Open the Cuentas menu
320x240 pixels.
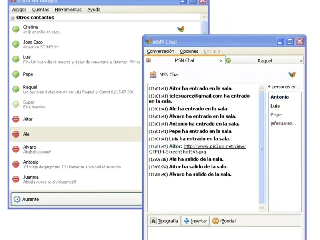(41, 10)
